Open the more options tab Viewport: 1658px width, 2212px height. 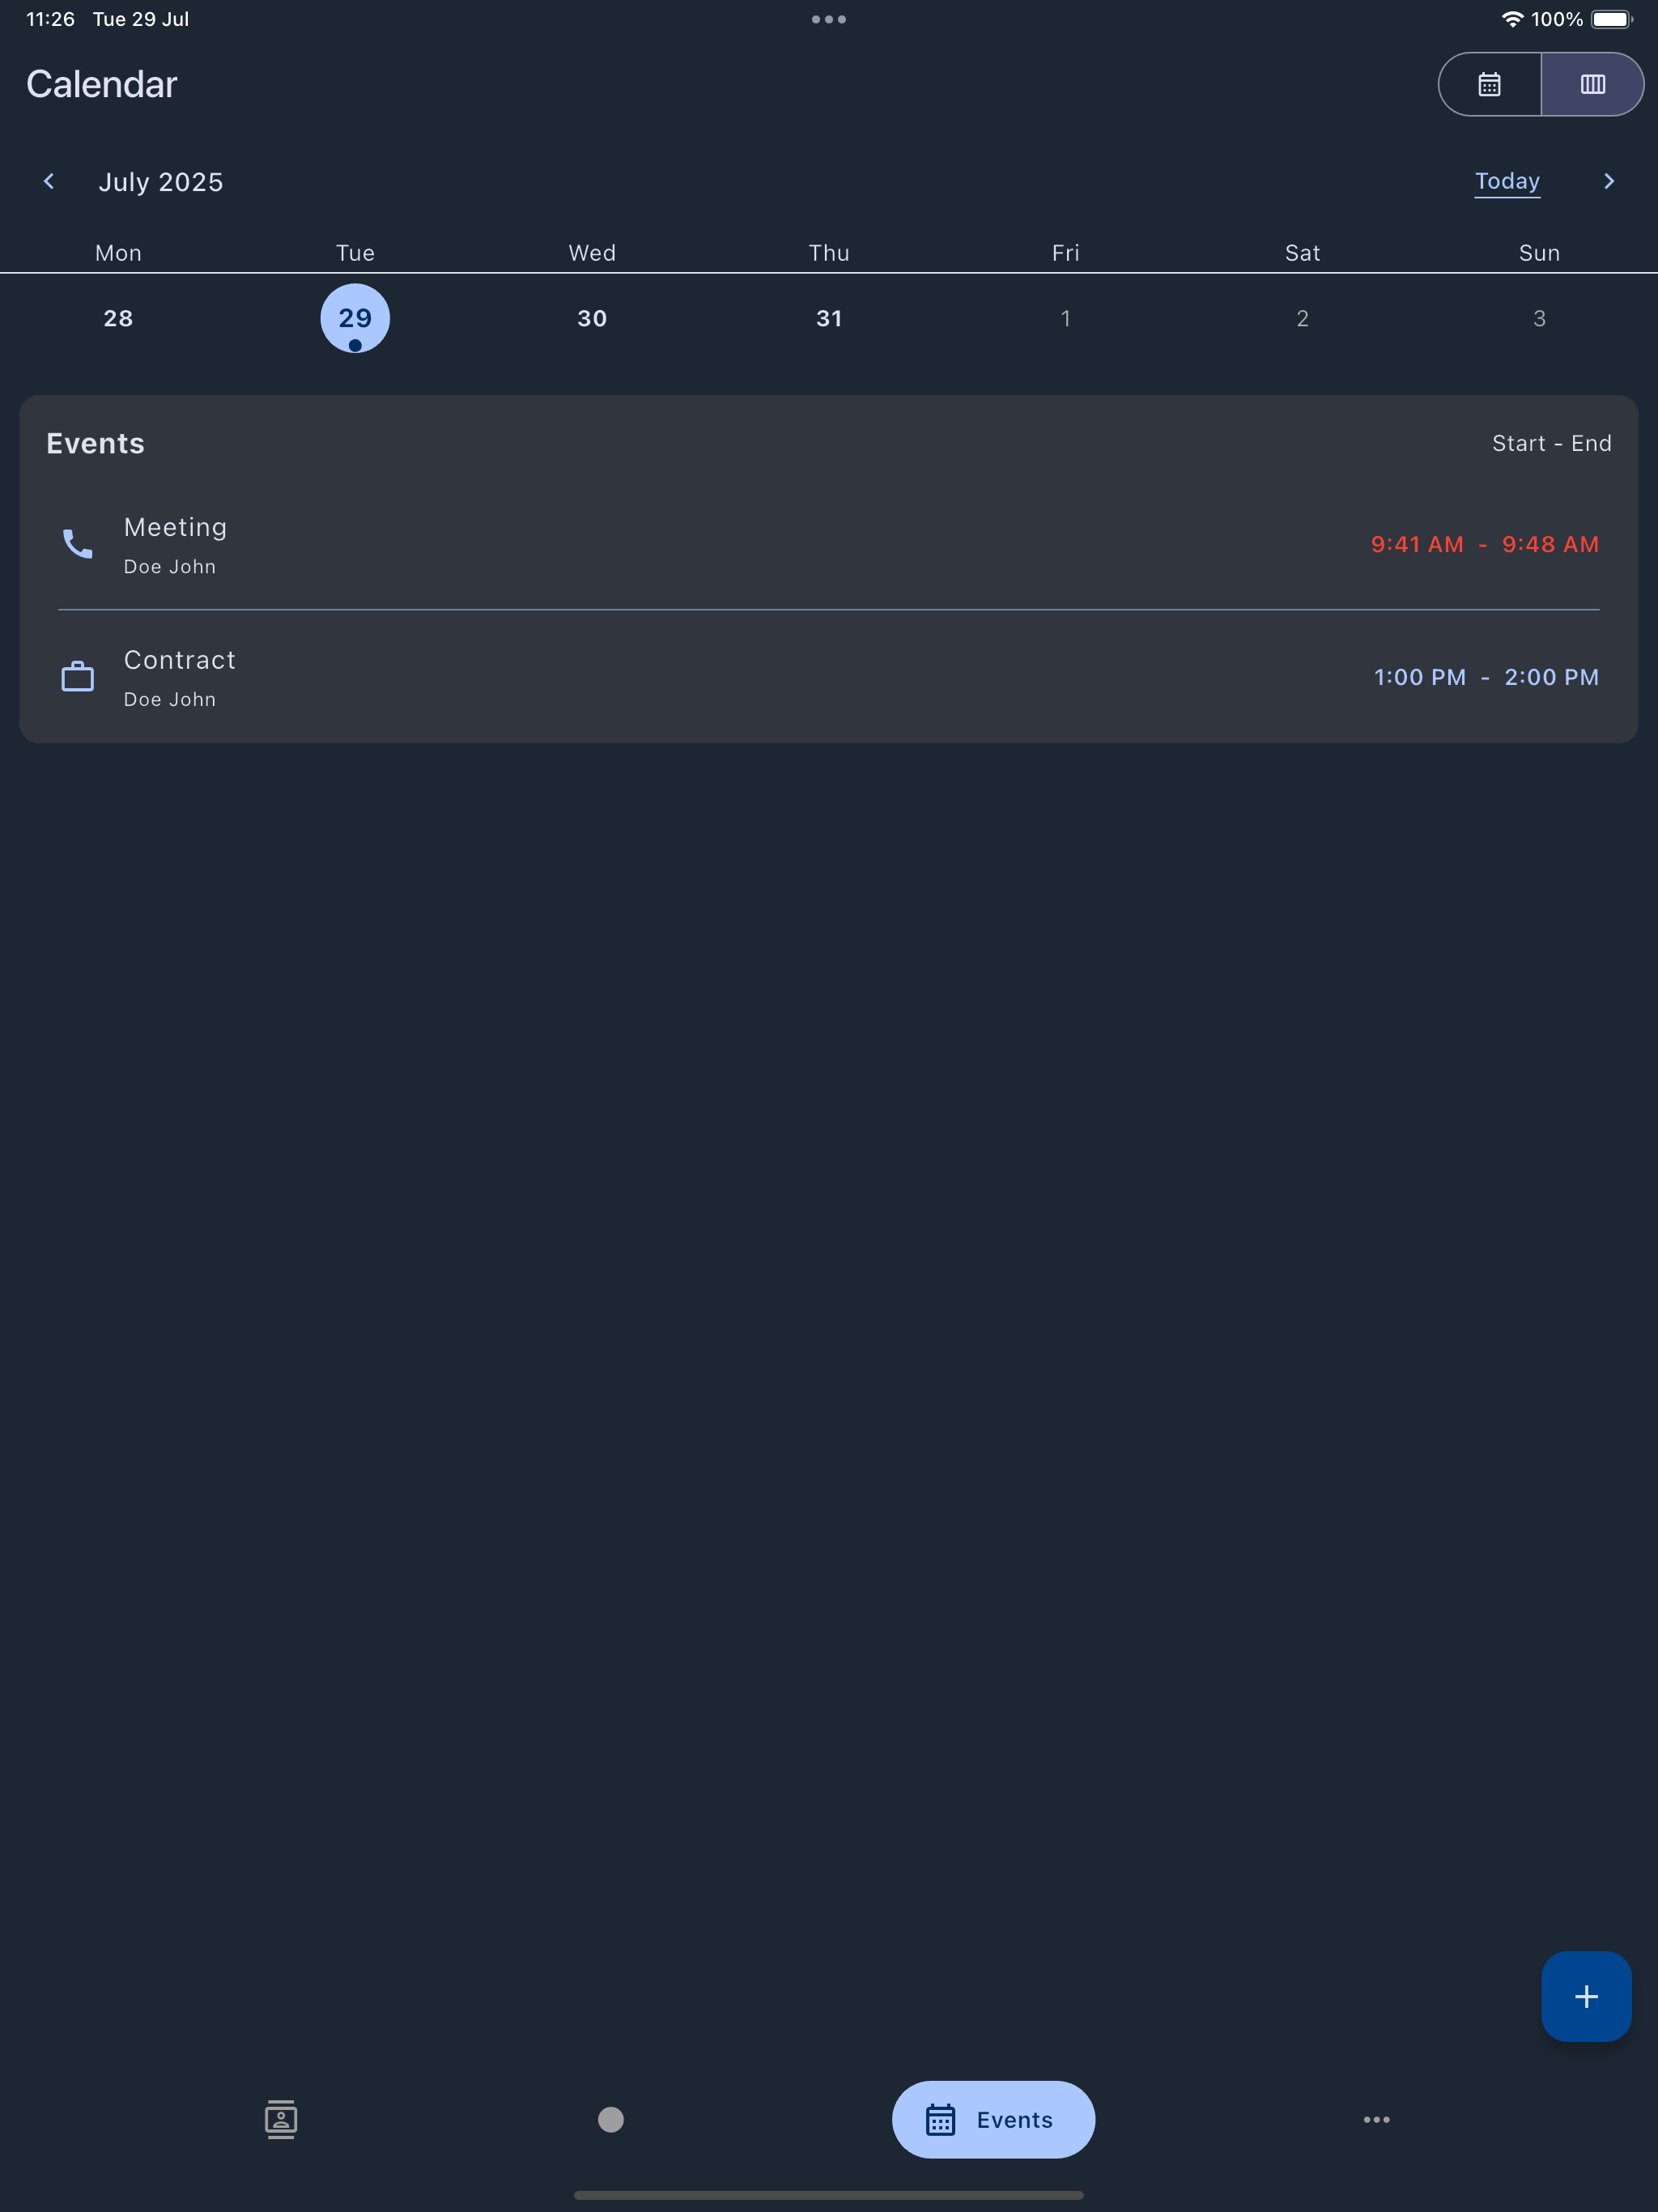(x=1376, y=2119)
